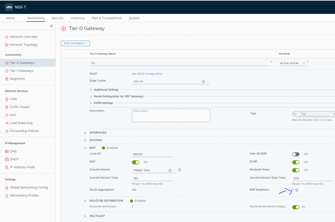Open the Inventory tab
The image size is (335, 222).
coord(77,18)
